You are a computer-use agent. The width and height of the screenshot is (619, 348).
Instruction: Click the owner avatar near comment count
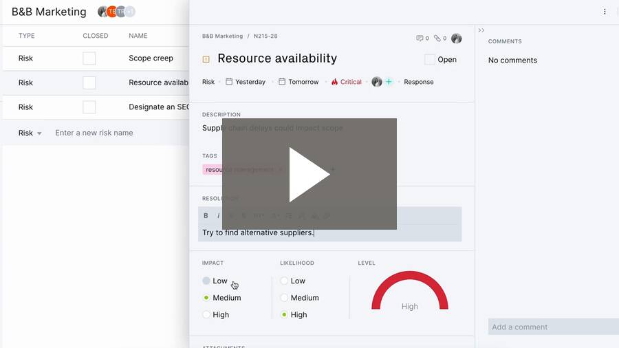[457, 39]
